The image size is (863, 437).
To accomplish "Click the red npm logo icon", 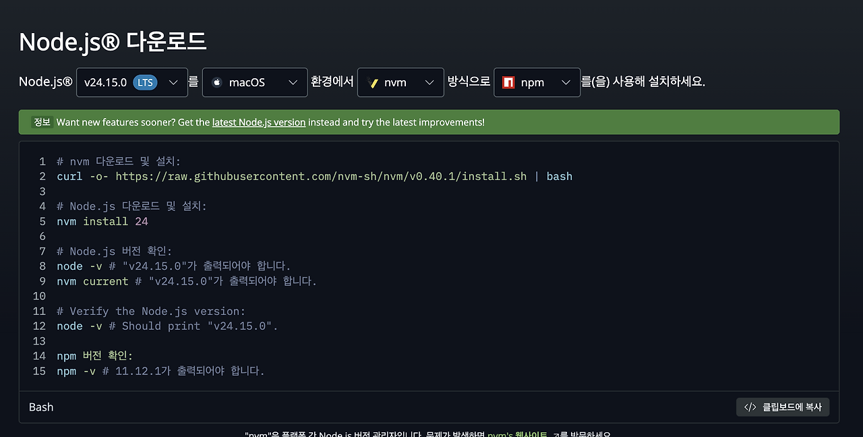I will [x=508, y=82].
